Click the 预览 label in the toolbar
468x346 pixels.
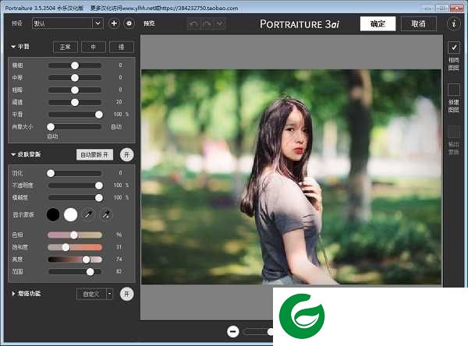149,23
